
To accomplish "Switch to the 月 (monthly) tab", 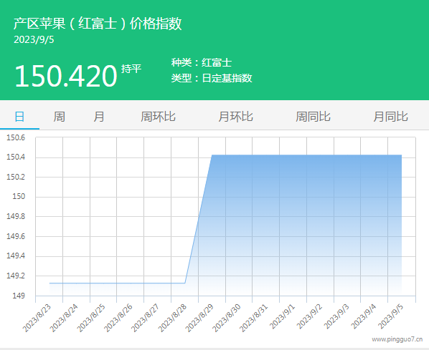I will point(99,117).
